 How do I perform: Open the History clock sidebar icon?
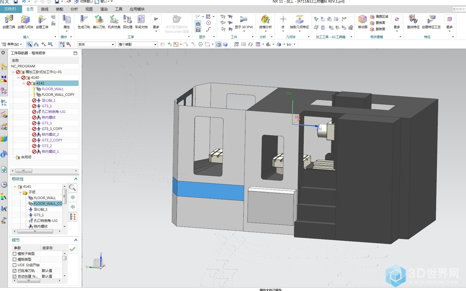coord(4,185)
